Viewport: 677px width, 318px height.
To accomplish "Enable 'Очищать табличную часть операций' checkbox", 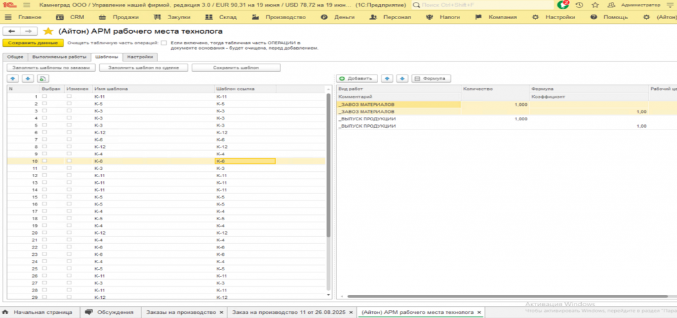I will click(164, 43).
